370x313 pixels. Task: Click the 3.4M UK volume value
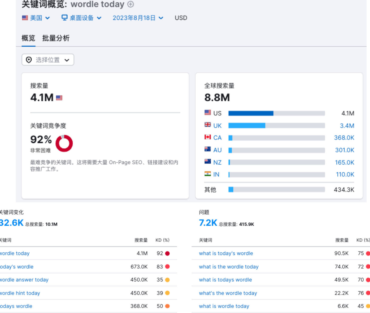[347, 126]
